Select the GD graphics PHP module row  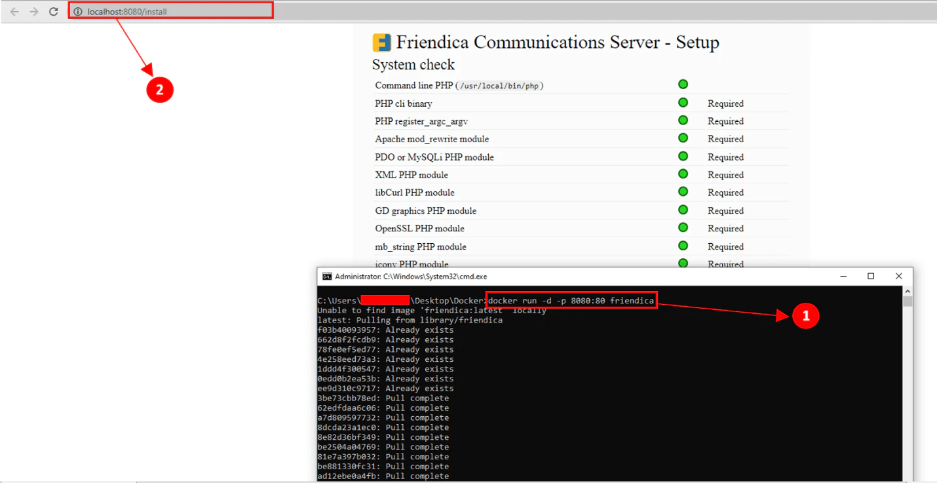[426, 210]
